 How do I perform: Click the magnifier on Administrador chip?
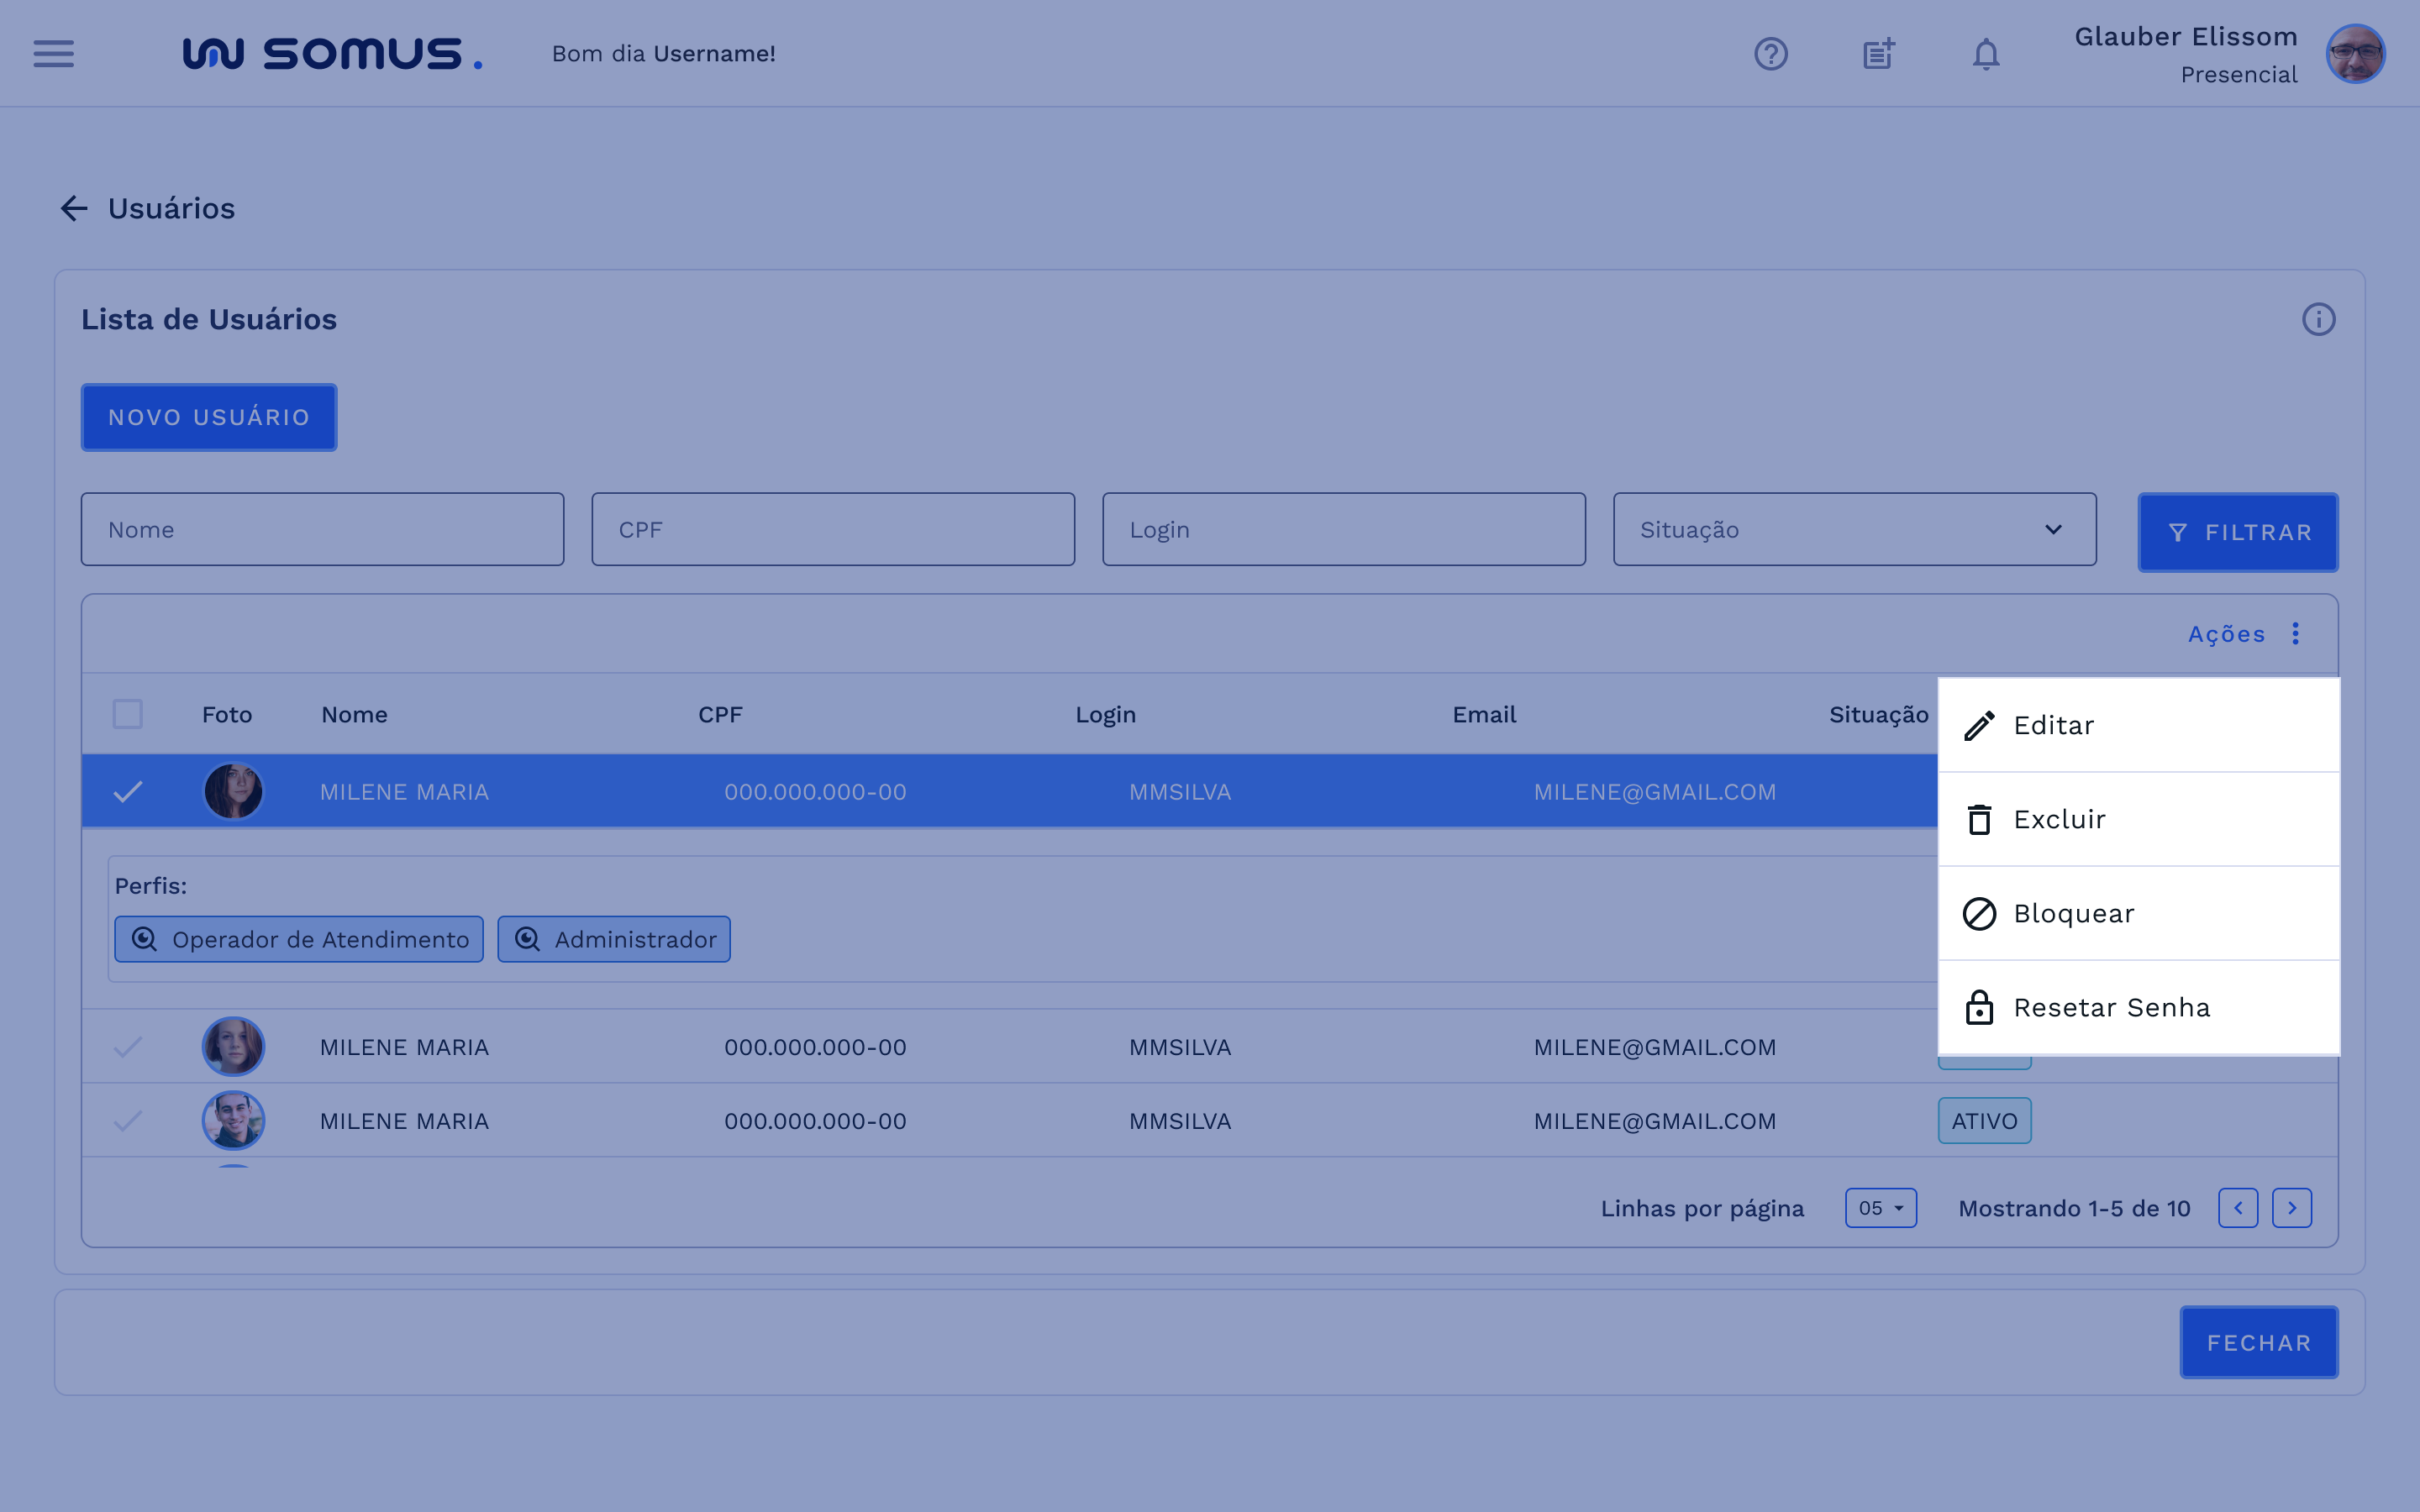(x=527, y=939)
